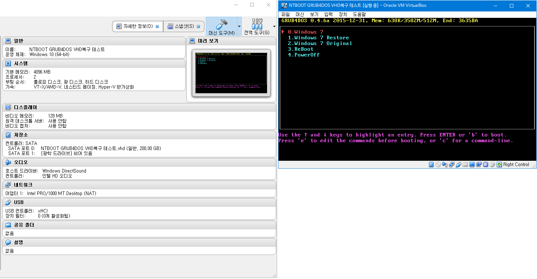This screenshot has height=279, width=537.
Task: Click the 'Windows 10 (64-bit)' operating system text
Action: pyautogui.click(x=49, y=55)
